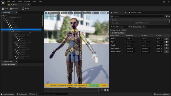Open the Perspective view mode dropdown
This screenshot has height=96, width=171.
pyautogui.click(x=54, y=13)
